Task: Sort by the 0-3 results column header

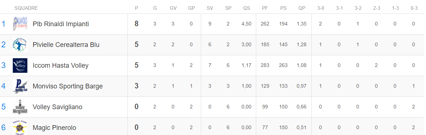Action: (414, 8)
